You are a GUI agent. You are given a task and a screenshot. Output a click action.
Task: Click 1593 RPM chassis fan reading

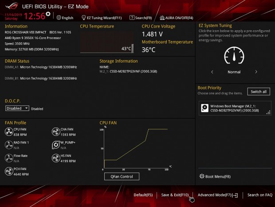tap(68, 135)
